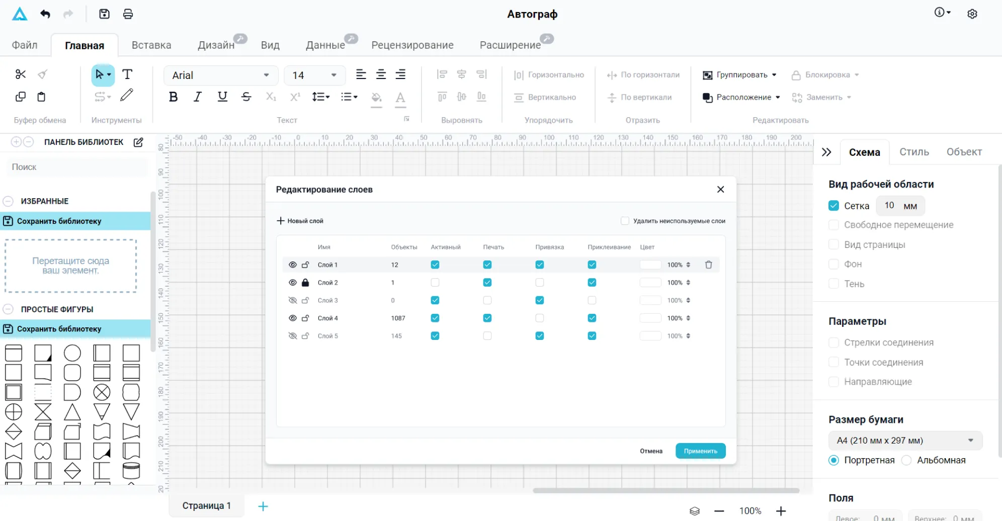Image resolution: width=1002 pixels, height=521 pixels.
Task: Adjust opacity stepper of Слой 2
Action: tap(688, 283)
